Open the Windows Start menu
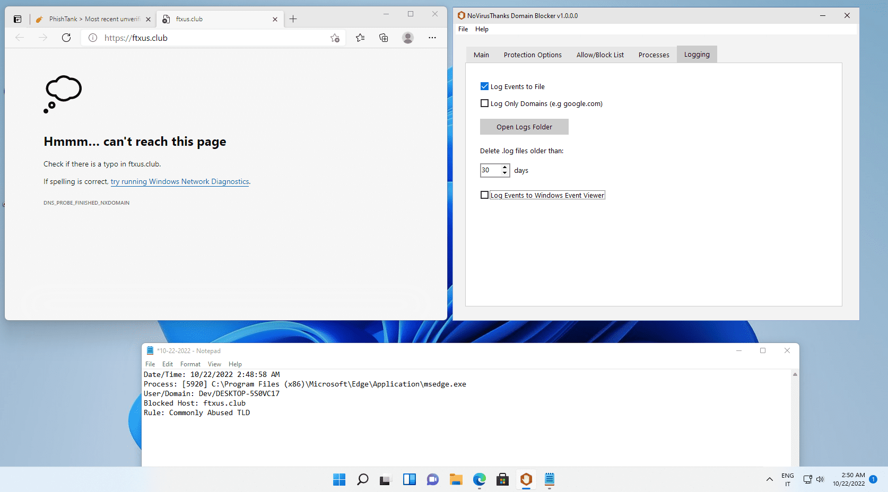 click(339, 479)
